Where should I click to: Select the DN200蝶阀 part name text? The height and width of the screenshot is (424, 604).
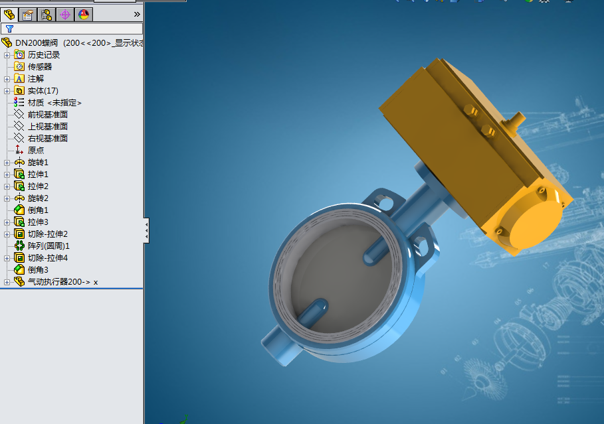point(37,43)
